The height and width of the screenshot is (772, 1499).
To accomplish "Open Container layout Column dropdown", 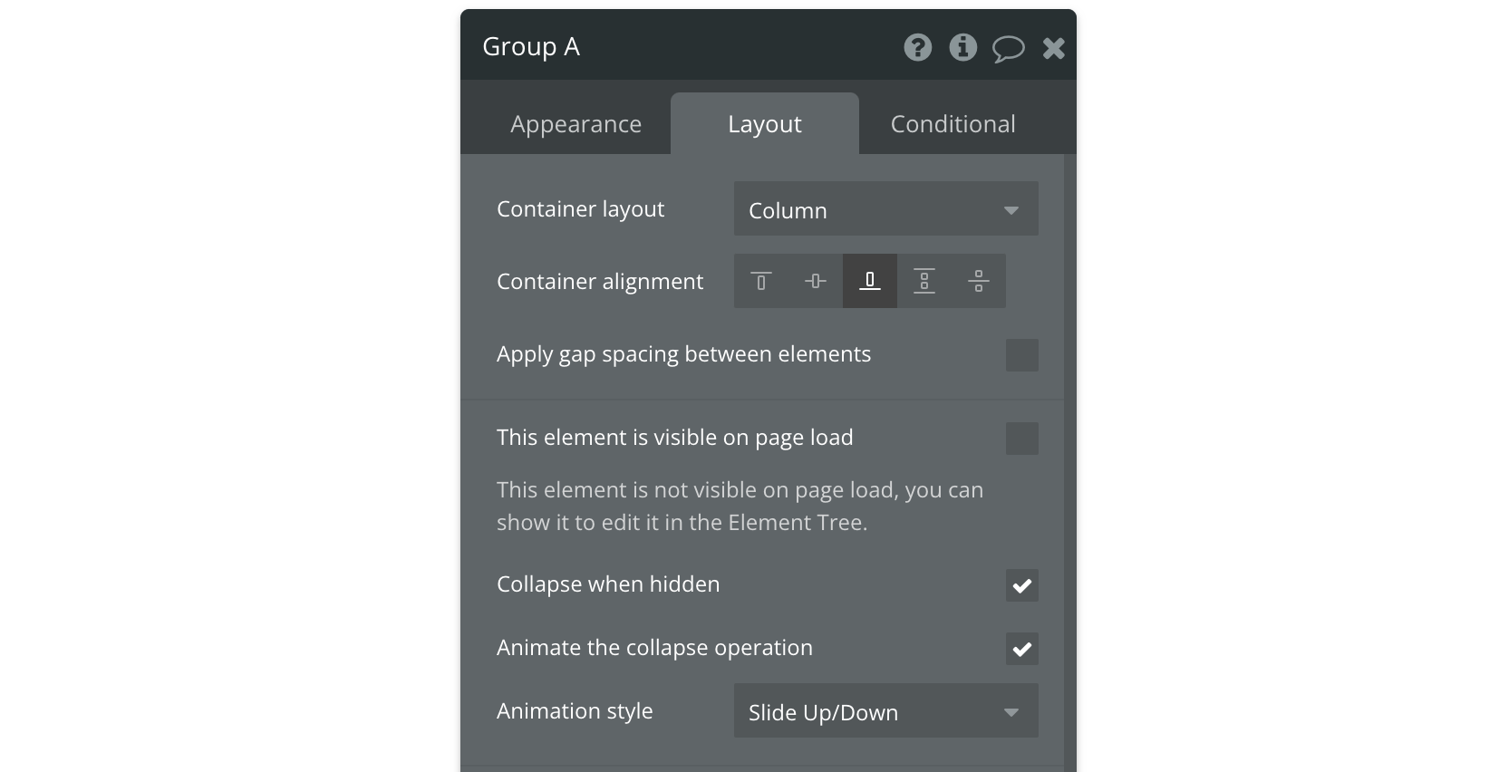I will pyautogui.click(x=885, y=209).
